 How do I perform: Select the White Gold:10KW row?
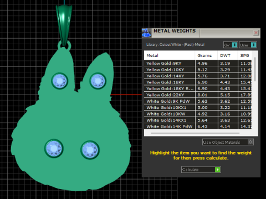[198, 114]
